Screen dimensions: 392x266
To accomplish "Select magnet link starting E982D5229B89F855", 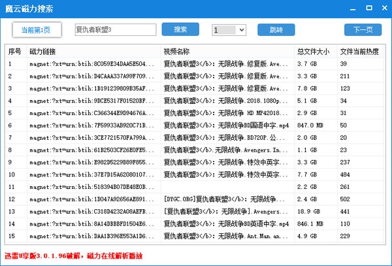I will point(91,162).
